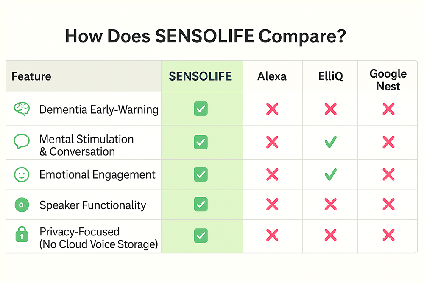Click SENSOLIFE checkbox for Emotional Engagement
This screenshot has width=424, height=283.
201,174
